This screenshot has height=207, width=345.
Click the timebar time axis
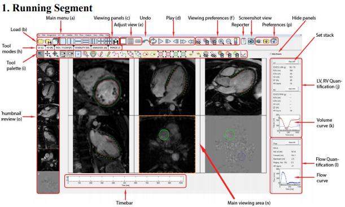point(125,181)
